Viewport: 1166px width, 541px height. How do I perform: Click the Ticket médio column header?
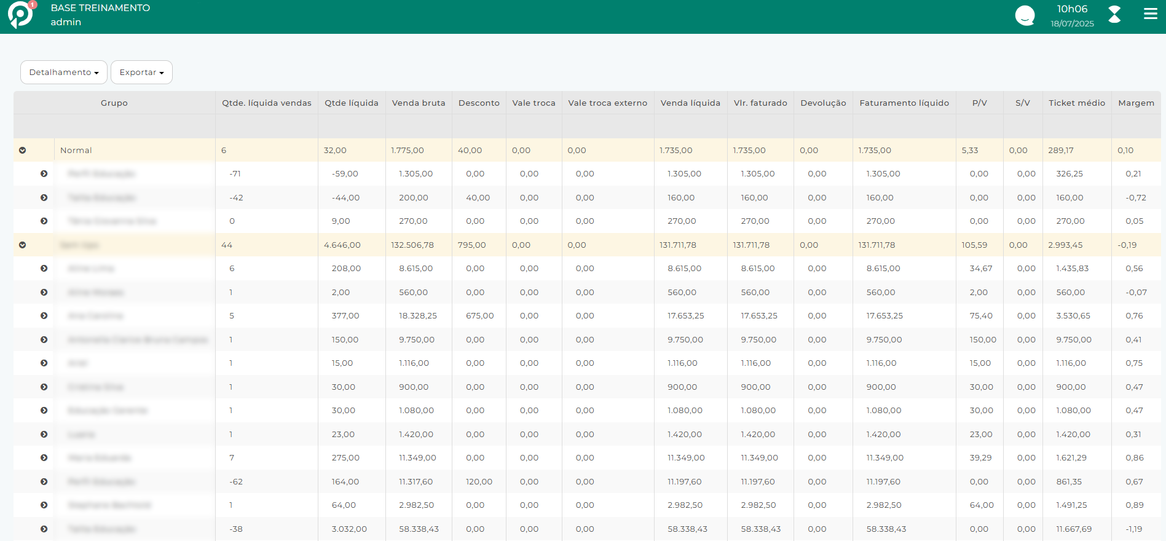coord(1076,103)
